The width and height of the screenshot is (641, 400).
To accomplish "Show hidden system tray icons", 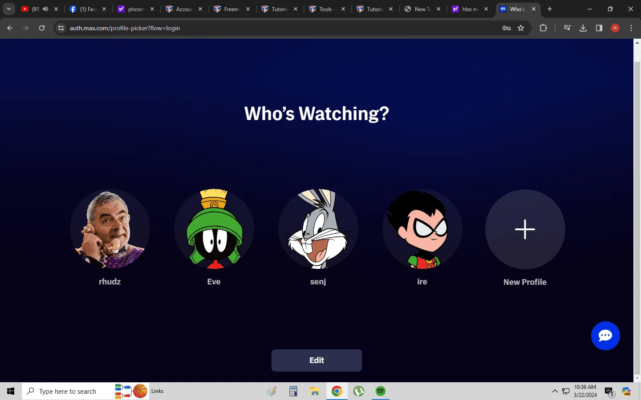I will 555,391.
